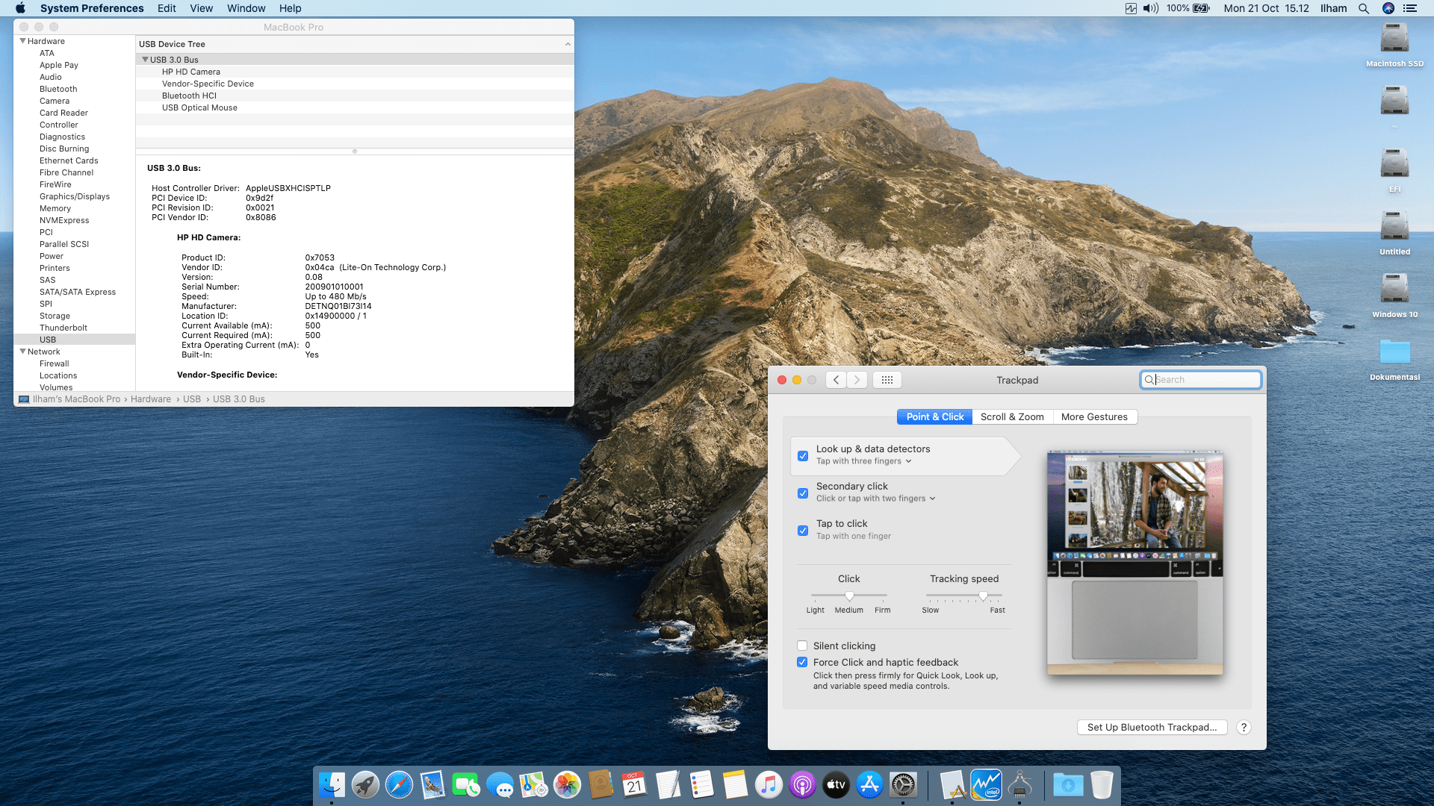Go back using the left chevron button
The height and width of the screenshot is (806, 1434).
[x=836, y=380]
